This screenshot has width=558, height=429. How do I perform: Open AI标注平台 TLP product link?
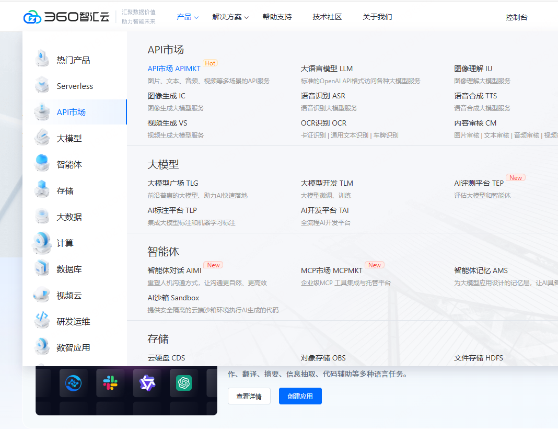tap(172, 210)
